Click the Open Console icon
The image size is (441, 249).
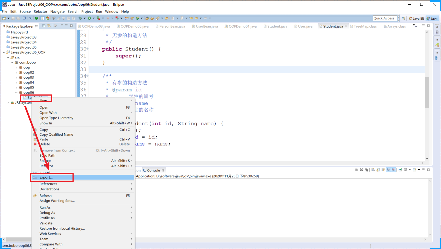[414, 170]
